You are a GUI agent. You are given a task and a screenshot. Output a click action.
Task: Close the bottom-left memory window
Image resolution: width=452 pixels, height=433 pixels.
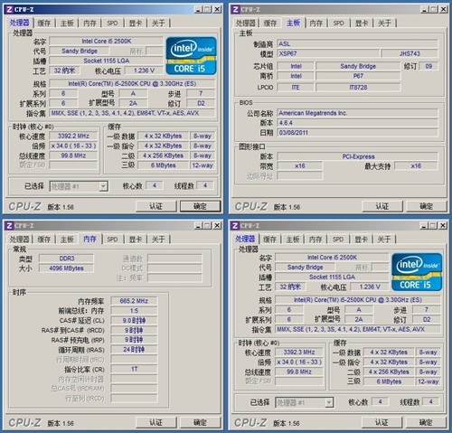pos(217,225)
